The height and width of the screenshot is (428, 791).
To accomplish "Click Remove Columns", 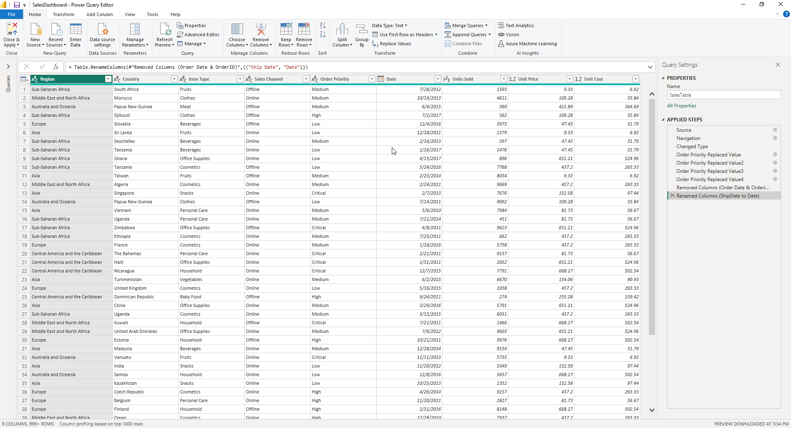I will pyautogui.click(x=261, y=35).
